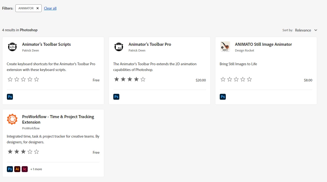
Task: Click the ANIMATOR filter chip label
Action: coord(26,8)
